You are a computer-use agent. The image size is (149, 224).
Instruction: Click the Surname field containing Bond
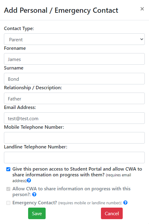74,79
